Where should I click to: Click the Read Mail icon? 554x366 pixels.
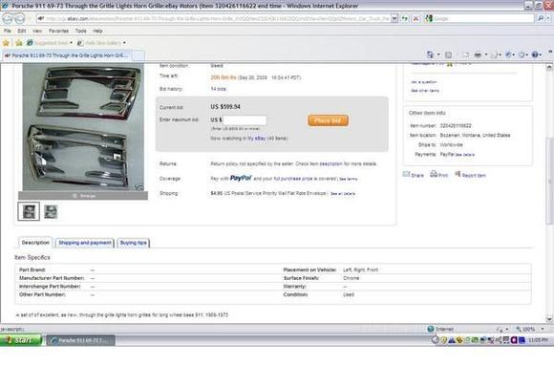point(466,54)
